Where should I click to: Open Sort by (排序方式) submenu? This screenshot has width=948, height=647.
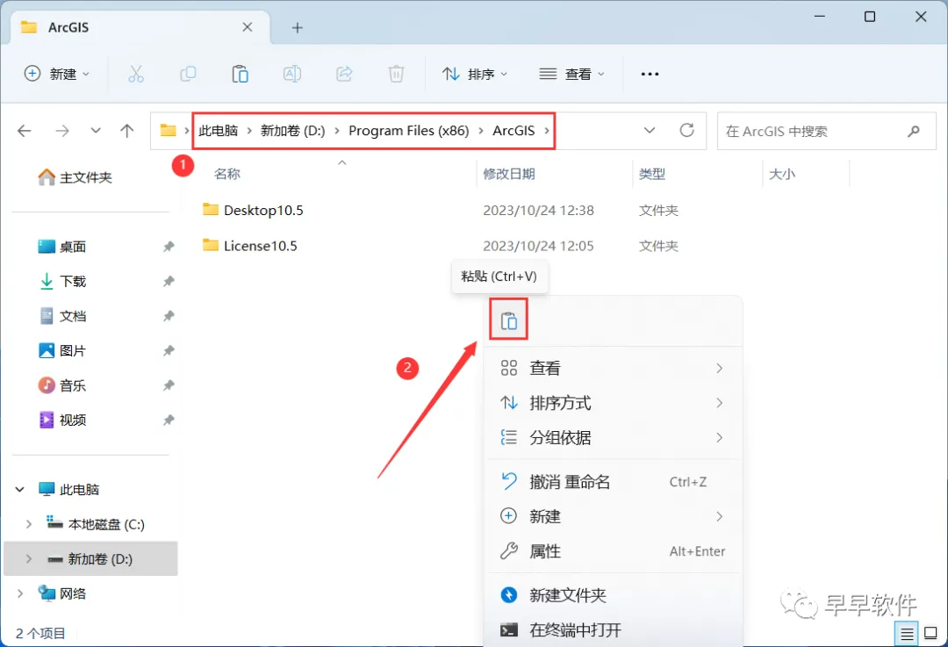click(613, 403)
